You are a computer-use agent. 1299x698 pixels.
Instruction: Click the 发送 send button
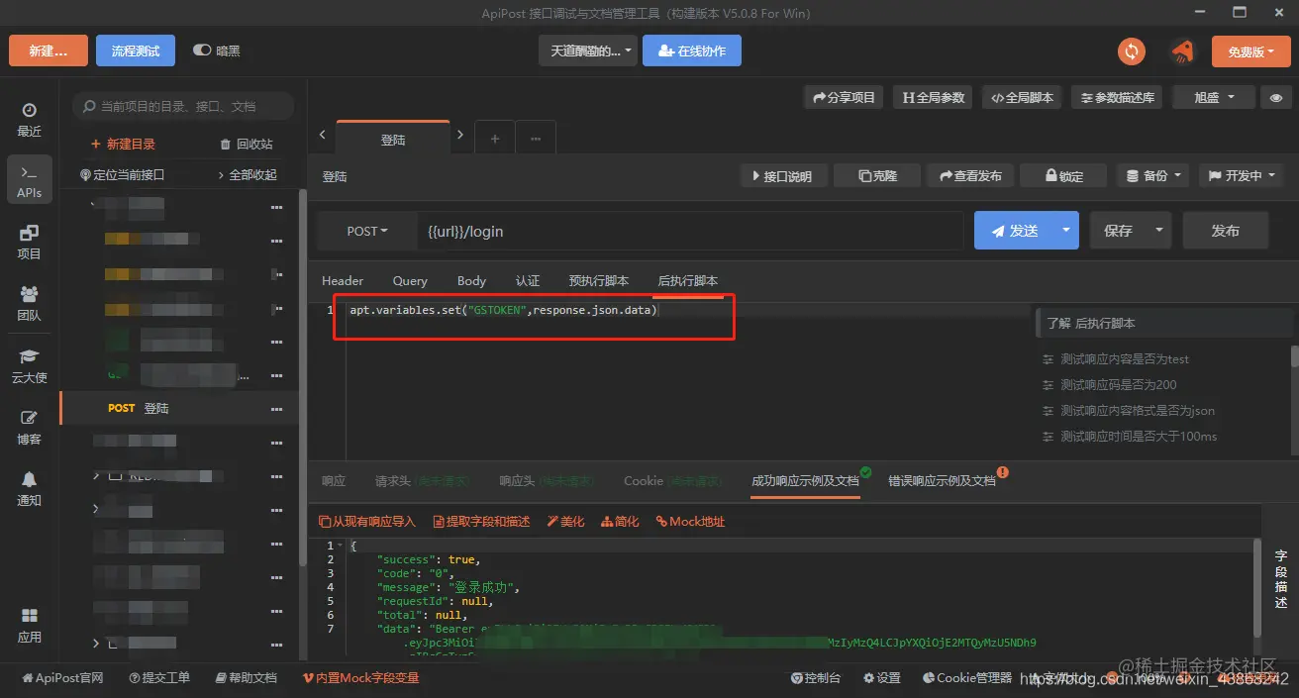1014,230
